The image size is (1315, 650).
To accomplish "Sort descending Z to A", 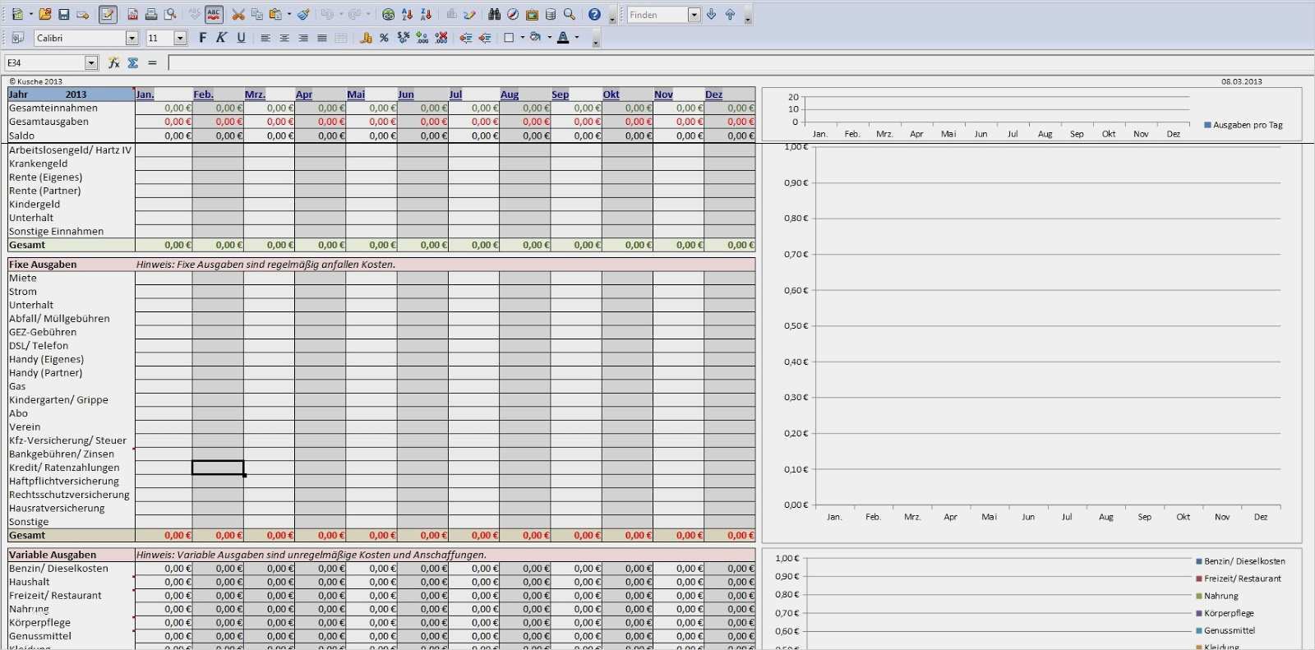I will click(x=426, y=15).
